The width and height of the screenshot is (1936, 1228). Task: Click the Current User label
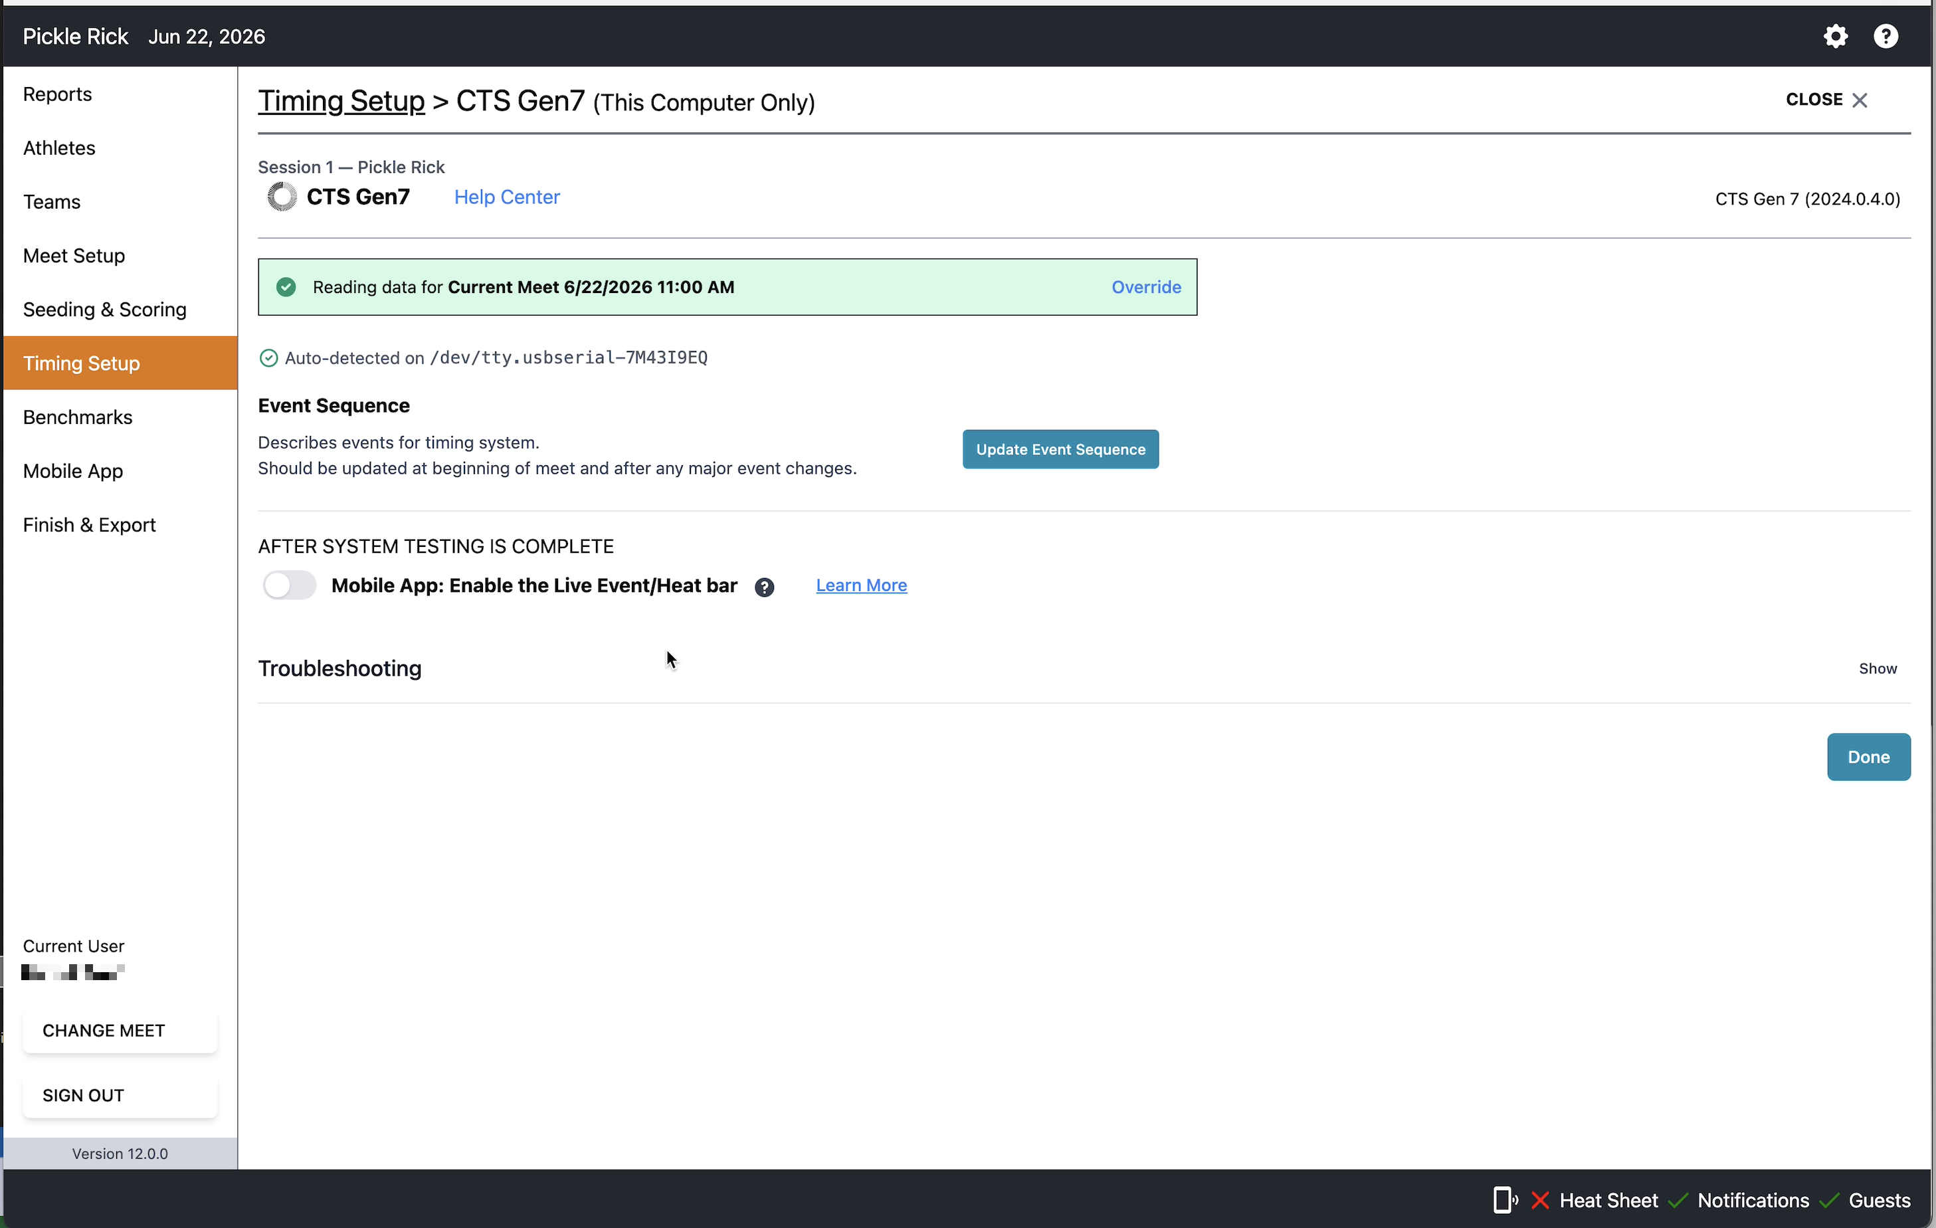[73, 946]
